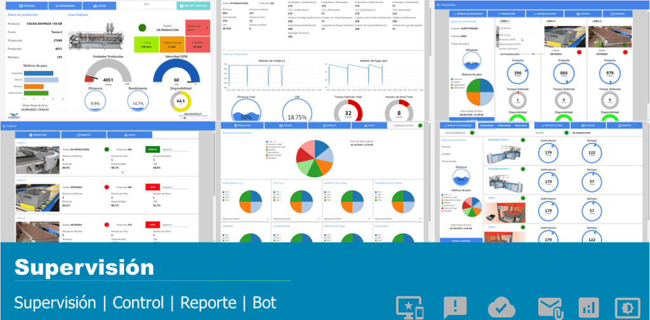Click the monitor with star devices icon
The image size is (650, 320).
pos(414,306)
